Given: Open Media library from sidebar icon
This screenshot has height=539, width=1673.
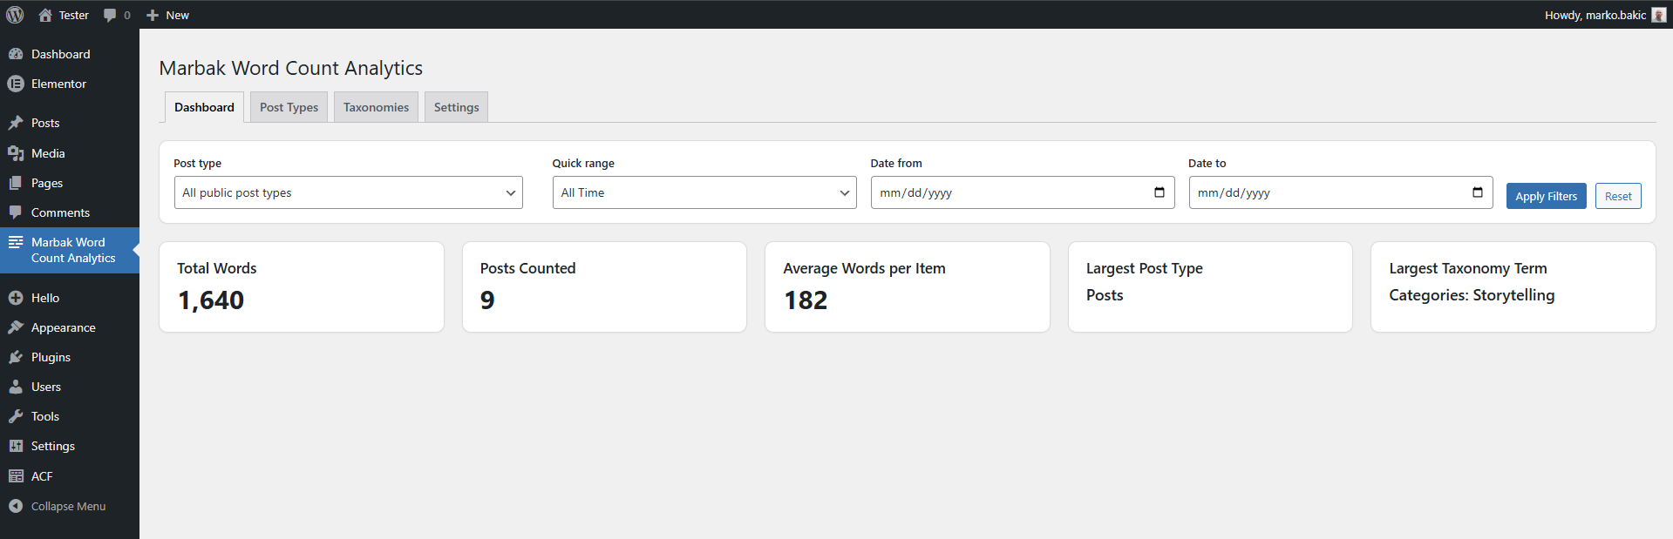Looking at the screenshot, I should 16,153.
